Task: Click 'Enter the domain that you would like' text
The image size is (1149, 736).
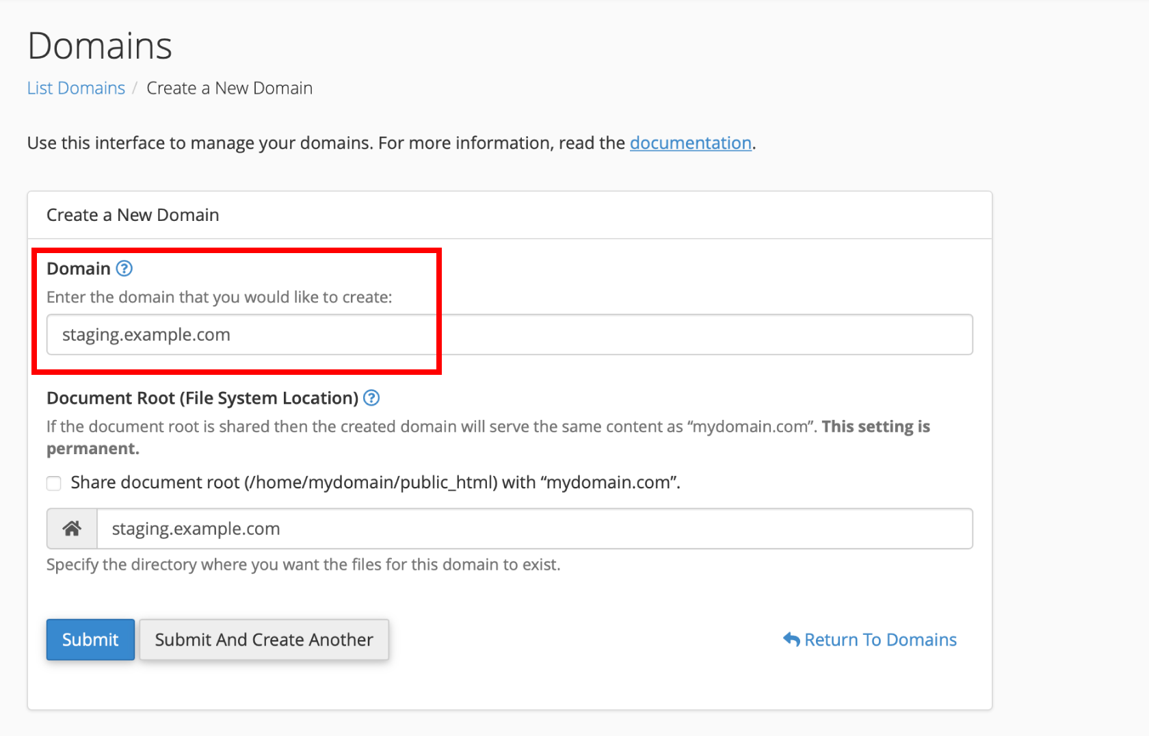Action: point(219,297)
